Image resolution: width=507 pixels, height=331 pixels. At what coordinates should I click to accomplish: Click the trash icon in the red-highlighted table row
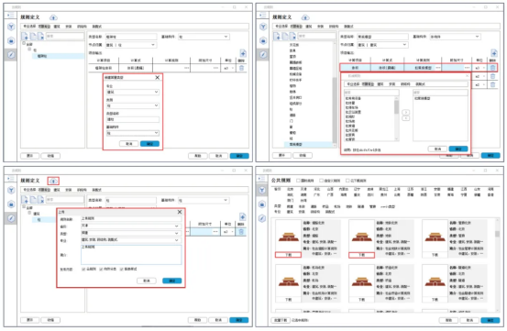coord(492,68)
